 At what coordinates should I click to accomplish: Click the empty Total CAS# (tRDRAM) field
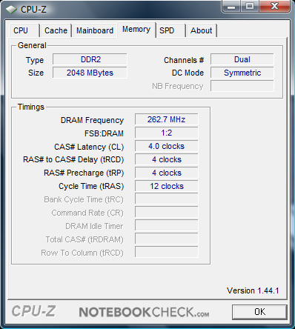tap(167, 239)
